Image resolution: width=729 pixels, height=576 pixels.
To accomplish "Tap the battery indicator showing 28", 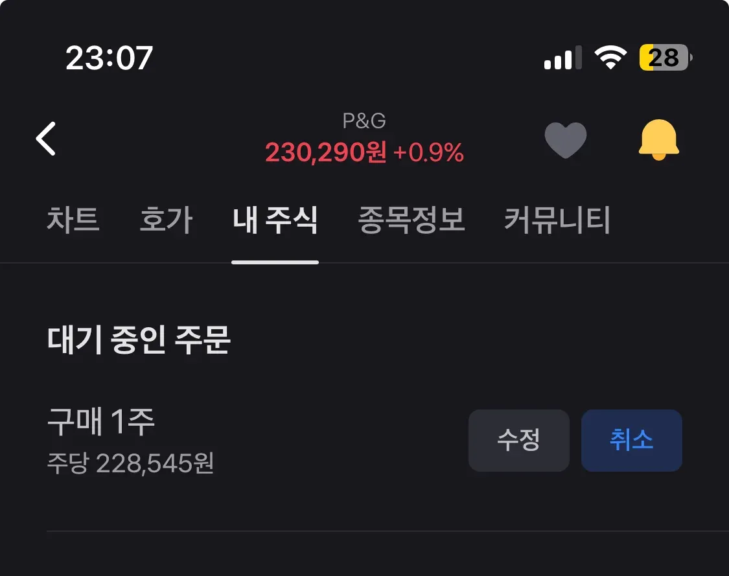I will tap(665, 58).
